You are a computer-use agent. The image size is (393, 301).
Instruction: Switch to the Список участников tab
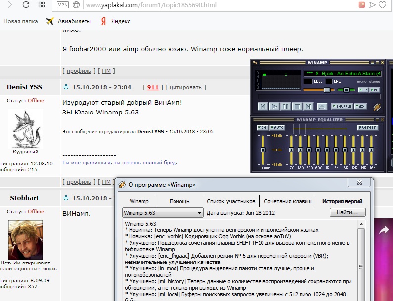click(230, 201)
